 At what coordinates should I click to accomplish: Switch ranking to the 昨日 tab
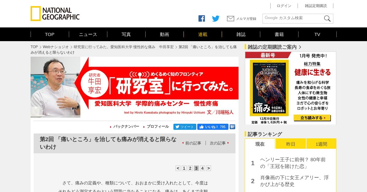(x=291, y=144)
